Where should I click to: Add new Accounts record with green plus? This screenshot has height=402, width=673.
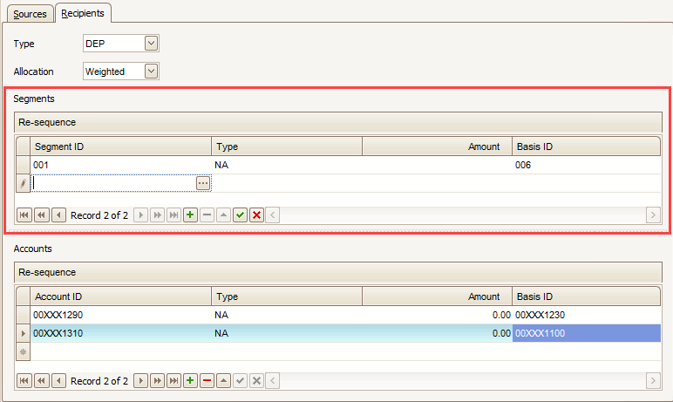(190, 381)
